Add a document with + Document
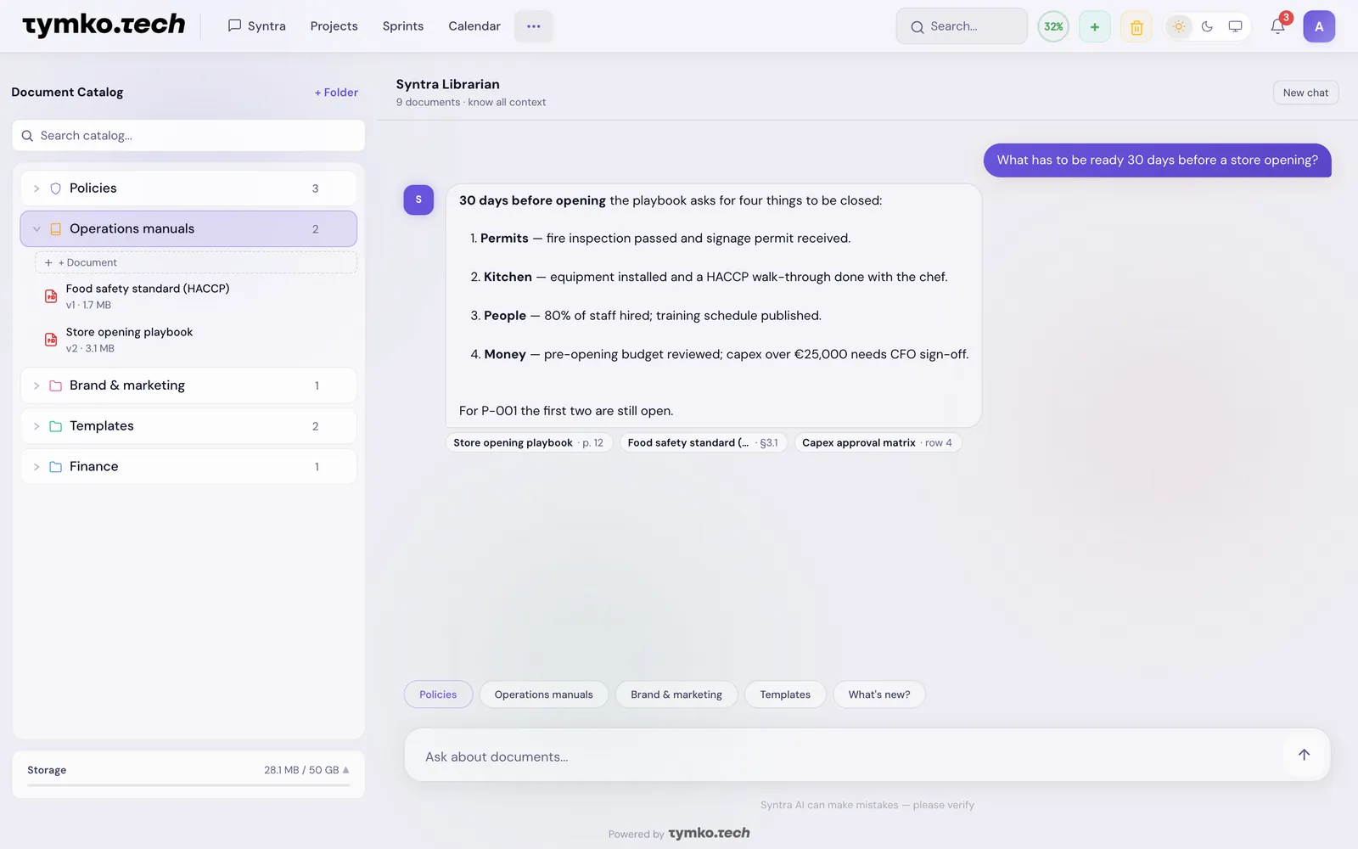The image size is (1358, 849). [195, 262]
